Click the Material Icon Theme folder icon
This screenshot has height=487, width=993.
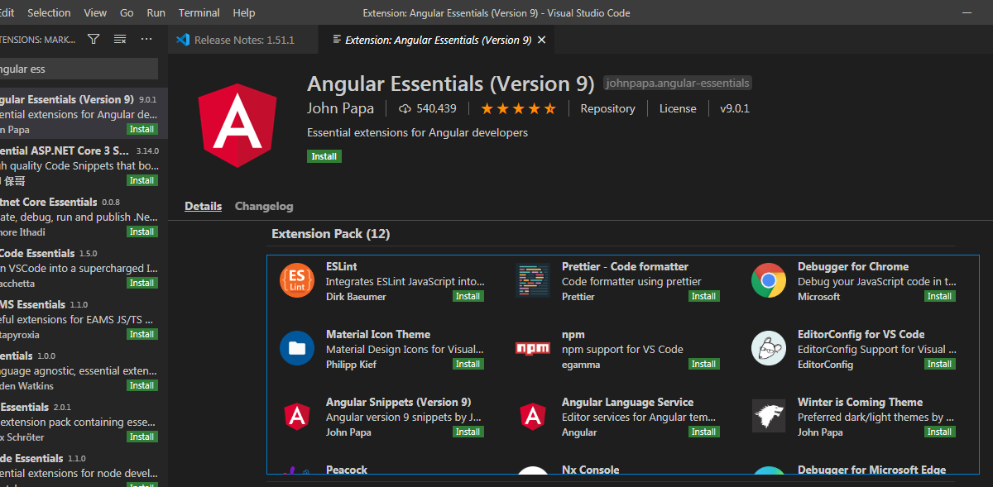pos(296,348)
